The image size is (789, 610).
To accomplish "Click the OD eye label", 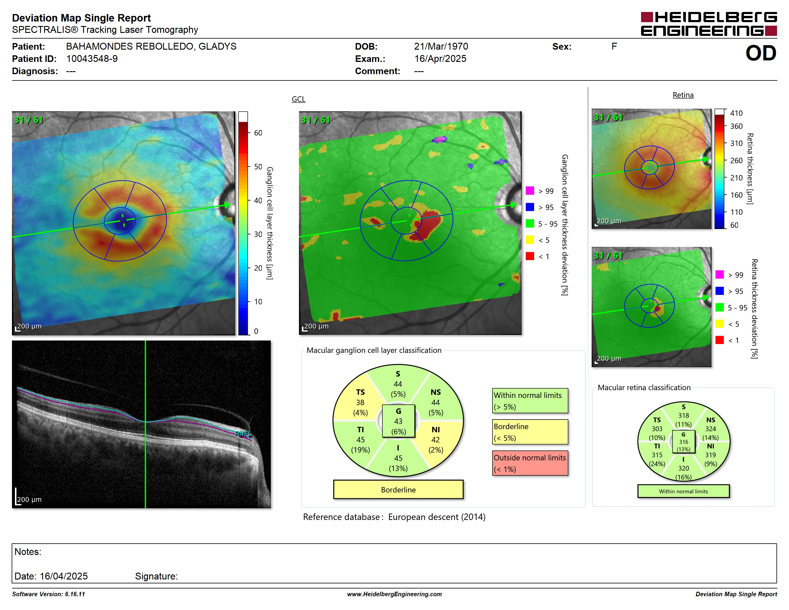I will click(x=761, y=54).
